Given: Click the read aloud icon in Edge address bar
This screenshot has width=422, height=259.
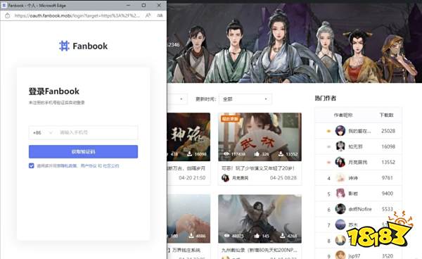Looking at the screenshot, I should click(148, 15).
